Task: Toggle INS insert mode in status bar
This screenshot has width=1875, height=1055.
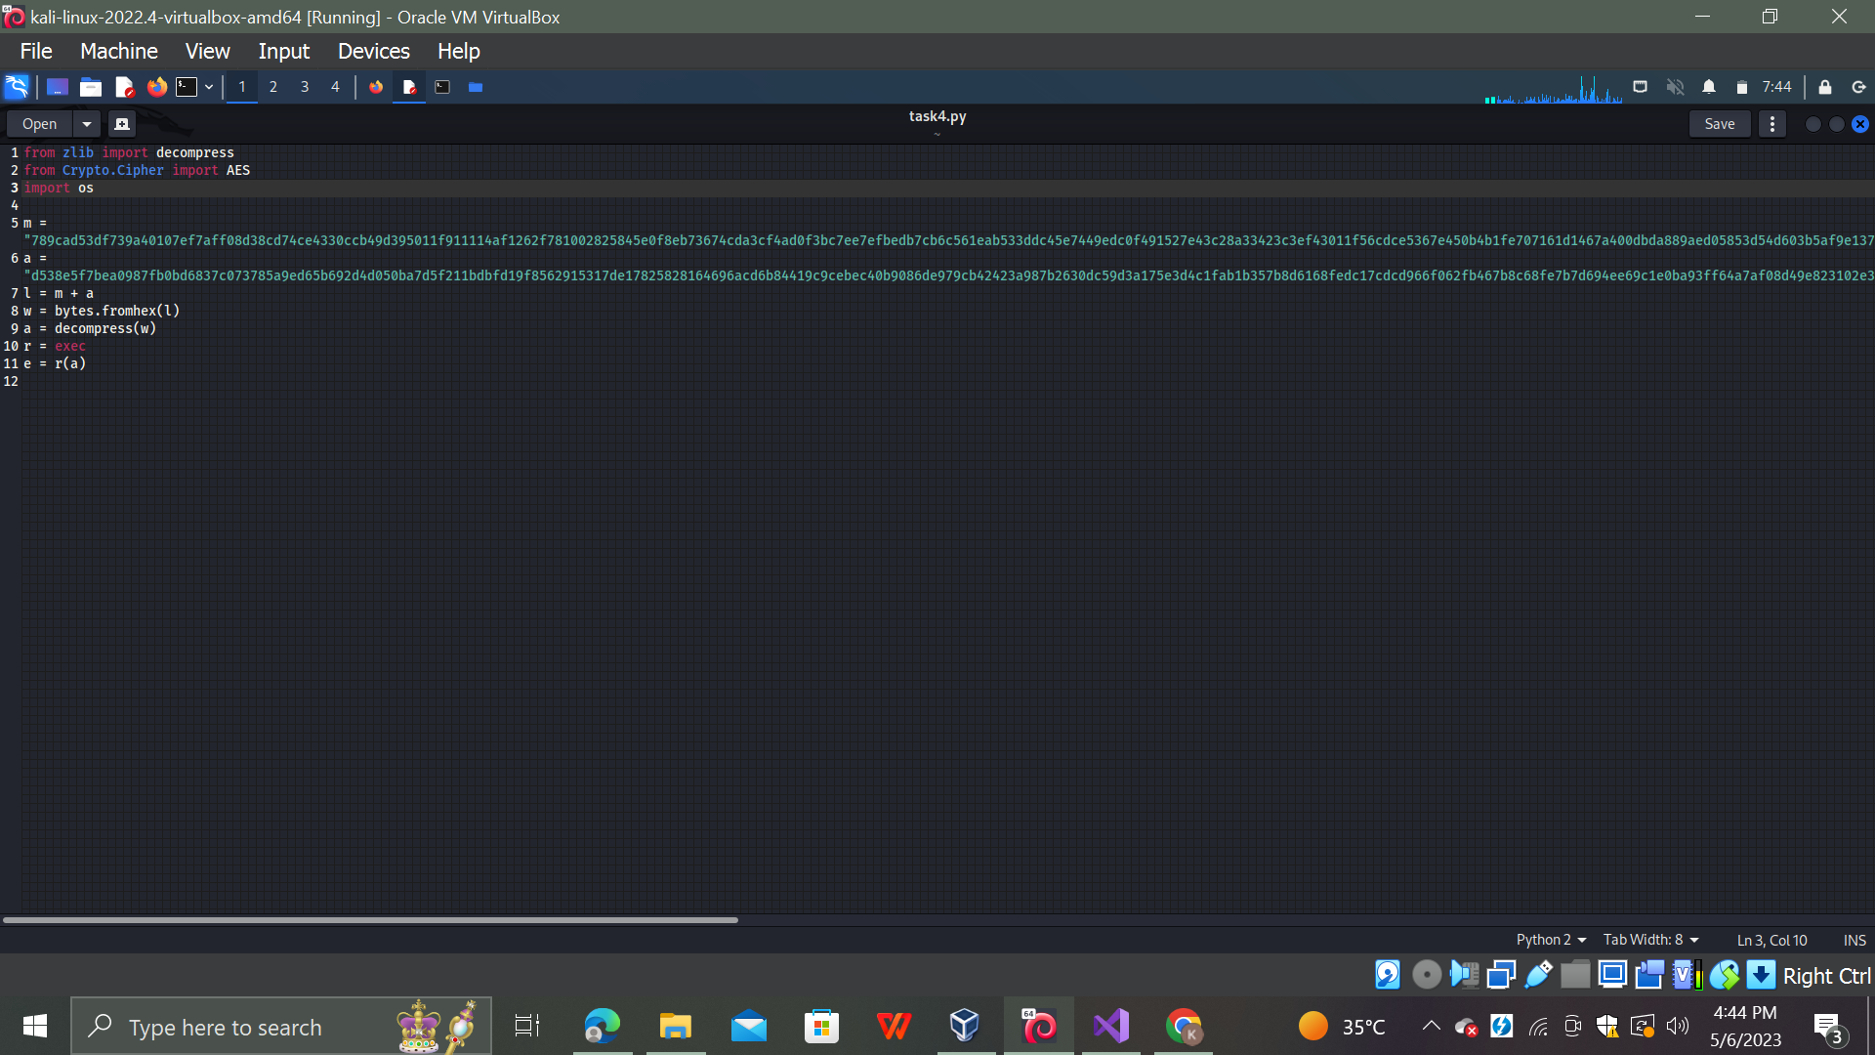Action: point(1854,940)
